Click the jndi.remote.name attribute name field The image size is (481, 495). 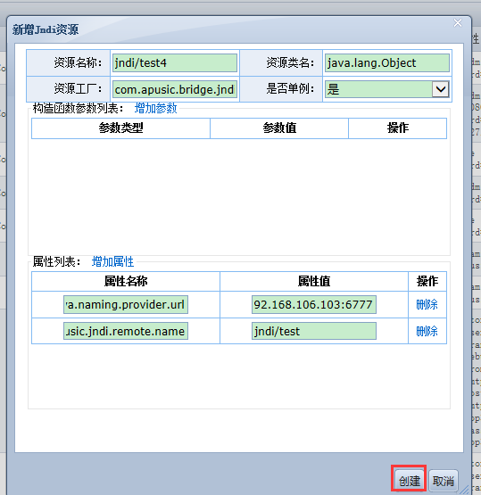click(126, 331)
